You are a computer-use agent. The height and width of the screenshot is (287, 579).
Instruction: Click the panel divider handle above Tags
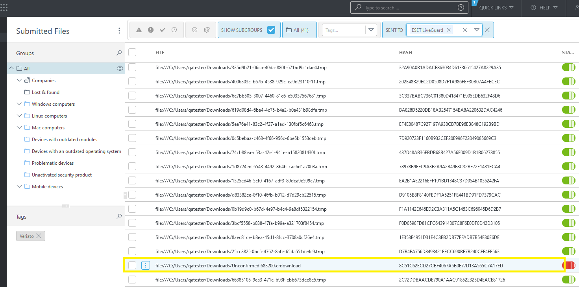(x=66, y=206)
